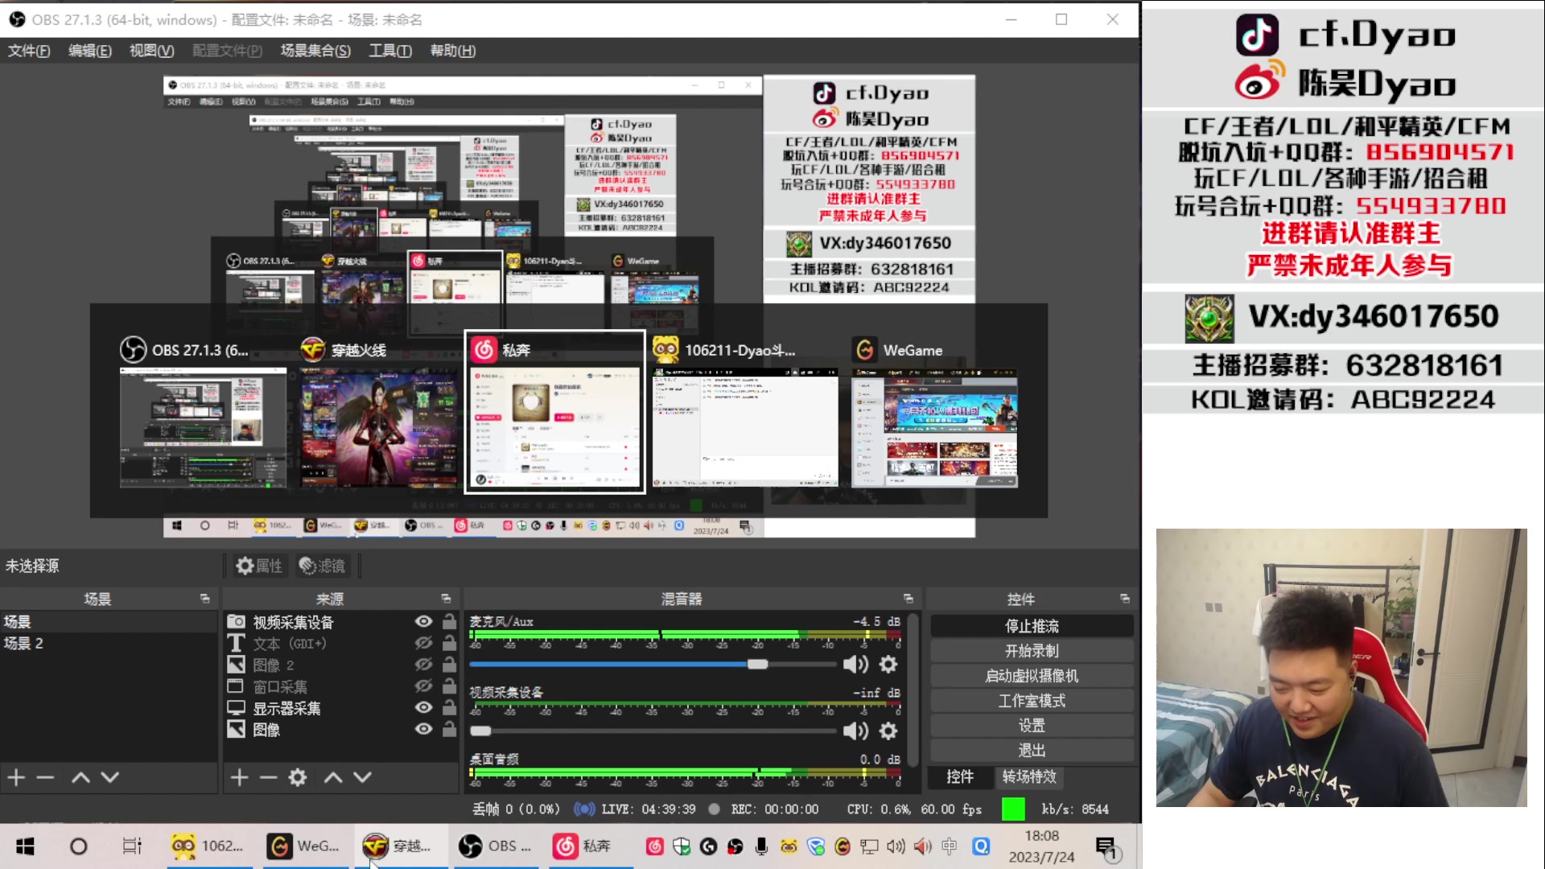Open the 编辑(E) menu
Image resolution: width=1545 pixels, height=869 pixels.
click(90, 51)
